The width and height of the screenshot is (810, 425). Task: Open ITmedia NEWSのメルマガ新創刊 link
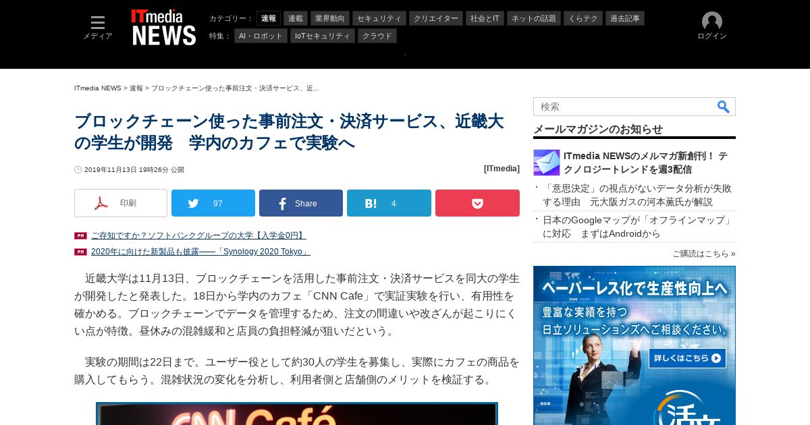pos(645,163)
